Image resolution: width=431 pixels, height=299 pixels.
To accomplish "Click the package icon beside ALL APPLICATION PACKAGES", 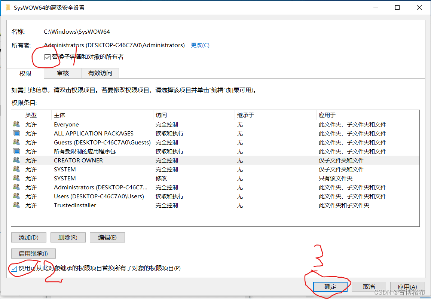I will click(x=16, y=133).
